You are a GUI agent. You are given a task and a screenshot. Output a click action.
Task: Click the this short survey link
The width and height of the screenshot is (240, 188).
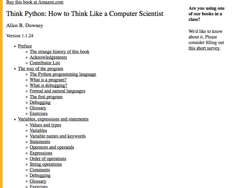click(x=204, y=48)
